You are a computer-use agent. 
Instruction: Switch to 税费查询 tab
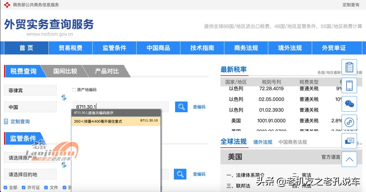23,71
